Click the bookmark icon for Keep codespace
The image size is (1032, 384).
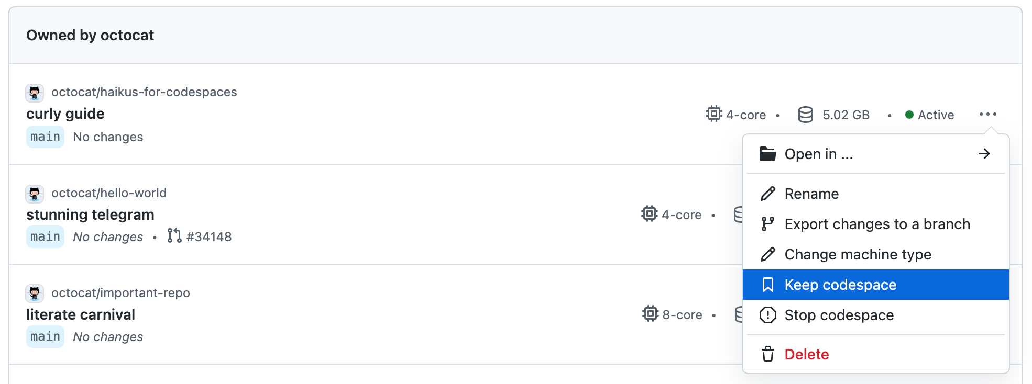(767, 285)
